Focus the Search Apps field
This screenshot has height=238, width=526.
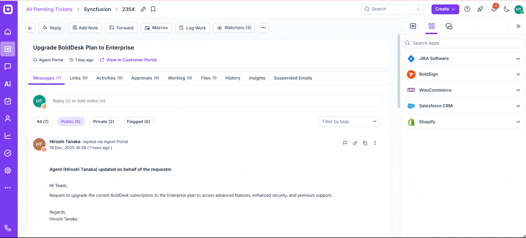coord(464,43)
